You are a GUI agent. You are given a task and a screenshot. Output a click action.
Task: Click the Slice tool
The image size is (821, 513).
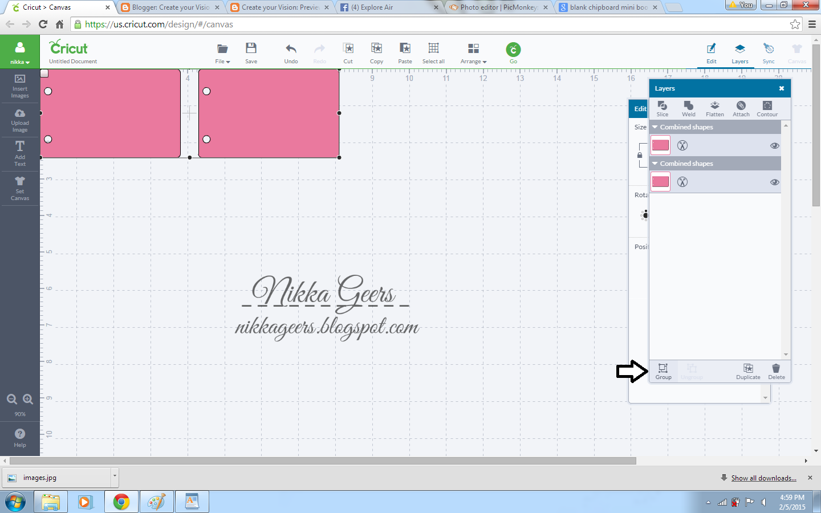[x=663, y=109]
